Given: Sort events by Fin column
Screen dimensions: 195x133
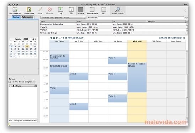Looking at the screenshot, I should [x=129, y=22].
